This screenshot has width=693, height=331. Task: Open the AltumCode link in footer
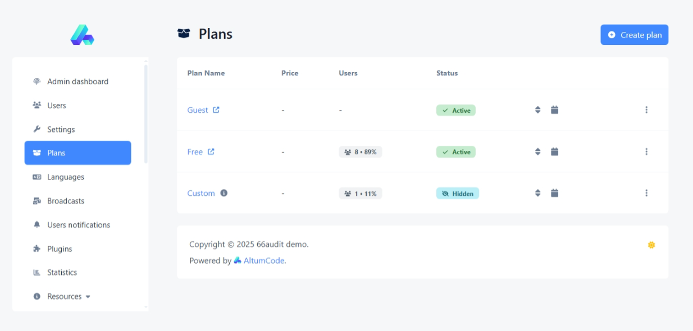(x=263, y=260)
